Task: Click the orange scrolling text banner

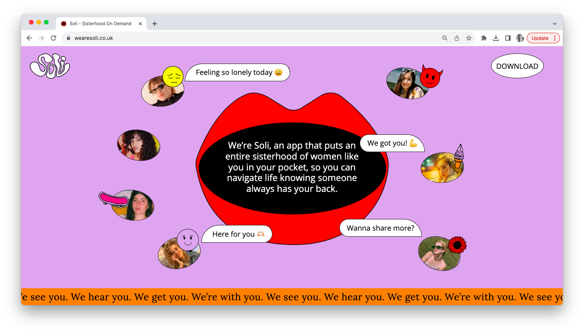Action: point(292,297)
